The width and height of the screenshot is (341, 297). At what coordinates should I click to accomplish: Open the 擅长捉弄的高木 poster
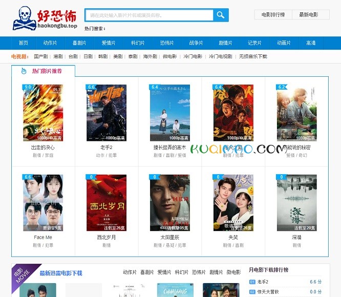click(x=170, y=113)
